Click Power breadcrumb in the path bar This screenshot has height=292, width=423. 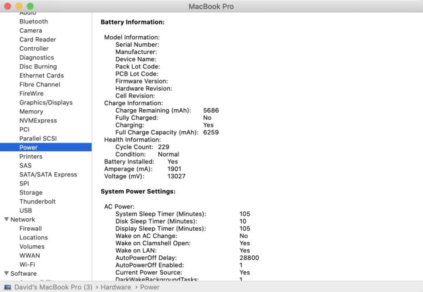150,287
